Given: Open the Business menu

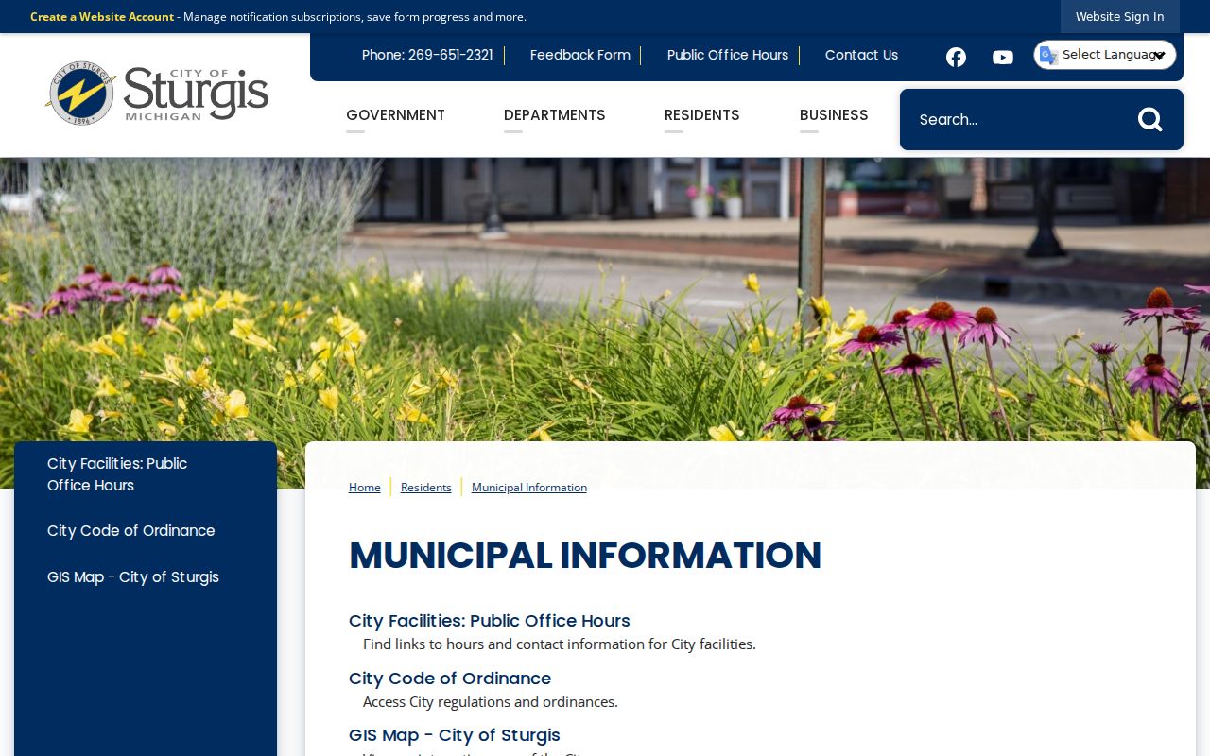Looking at the screenshot, I should [x=834, y=115].
